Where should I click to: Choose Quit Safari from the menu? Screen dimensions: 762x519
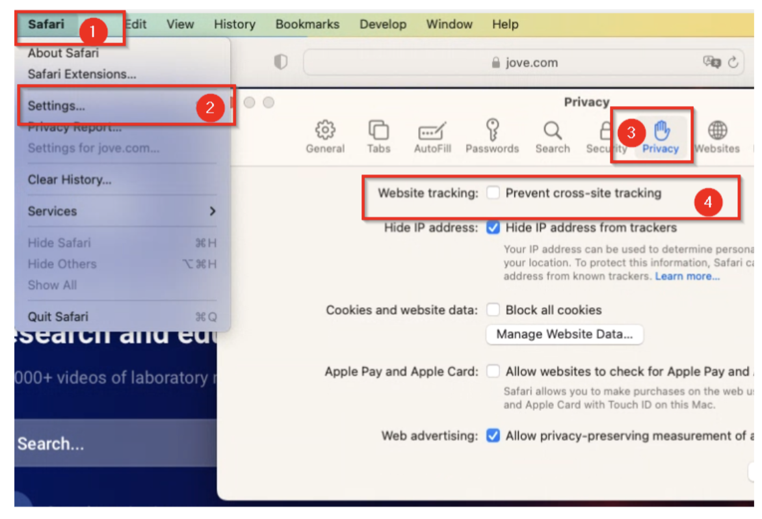(122, 316)
